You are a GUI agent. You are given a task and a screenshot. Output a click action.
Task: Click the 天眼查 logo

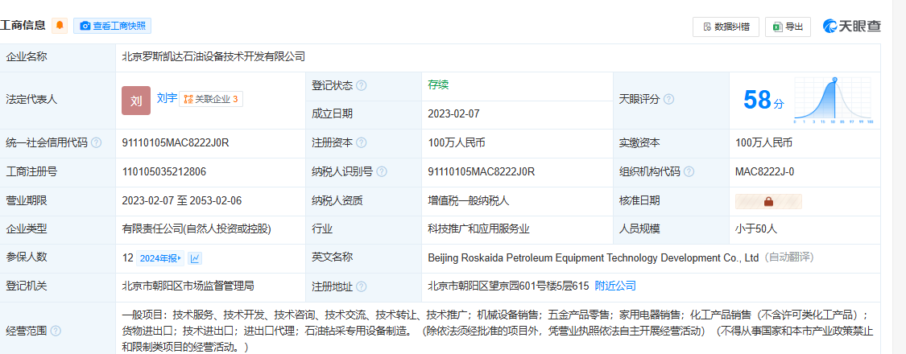pos(852,26)
